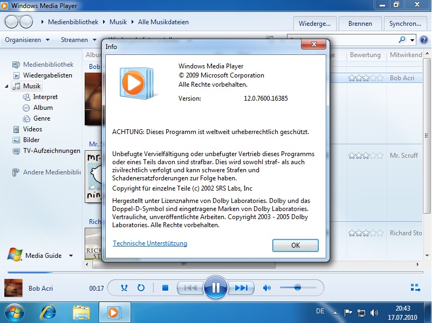Open Wiedergabelisten in the sidebar

click(x=47, y=75)
